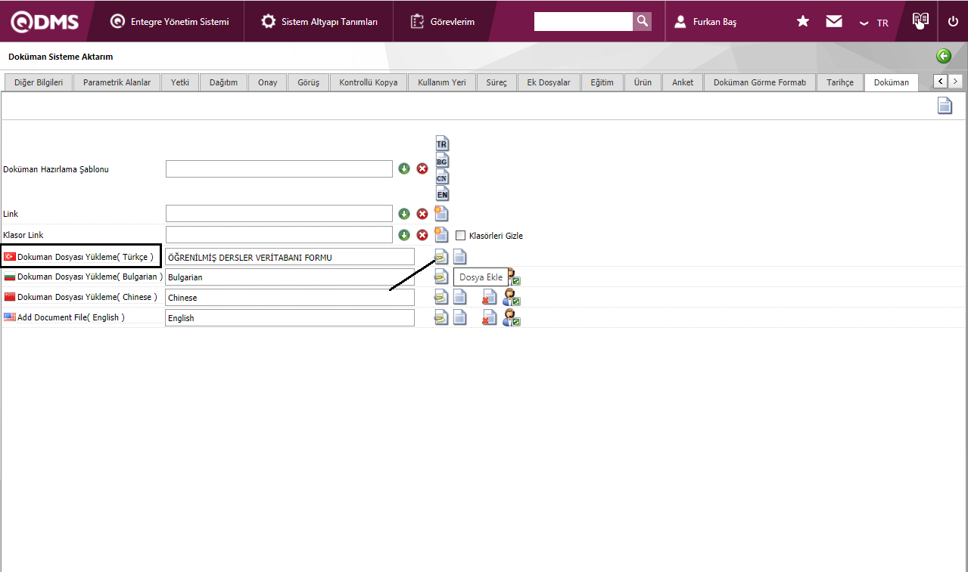Screen dimensions: 968x572
Task: Show earlier tabs with the left arrow
Action: (x=941, y=82)
